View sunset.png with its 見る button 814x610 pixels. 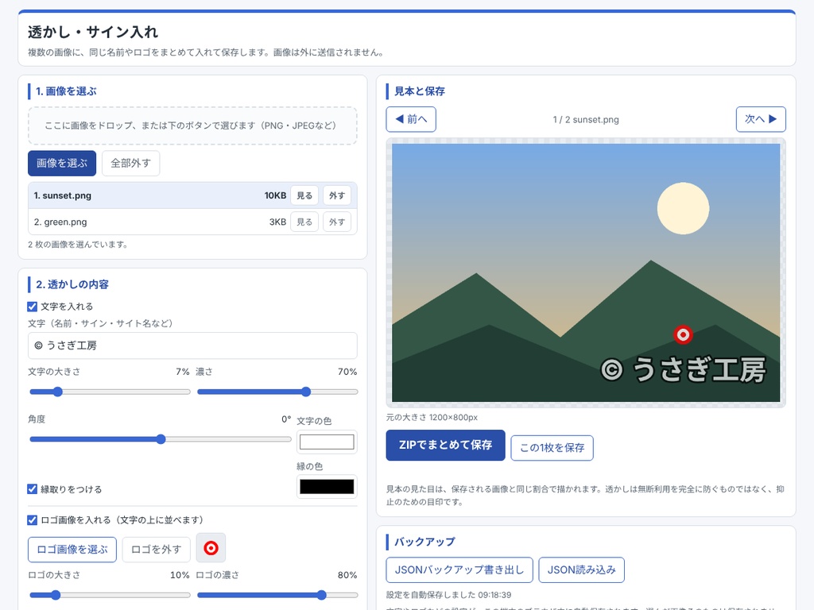point(304,195)
